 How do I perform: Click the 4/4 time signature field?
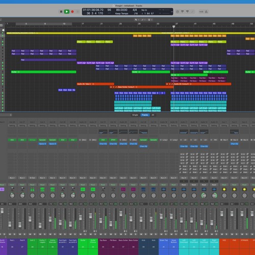[135, 10]
